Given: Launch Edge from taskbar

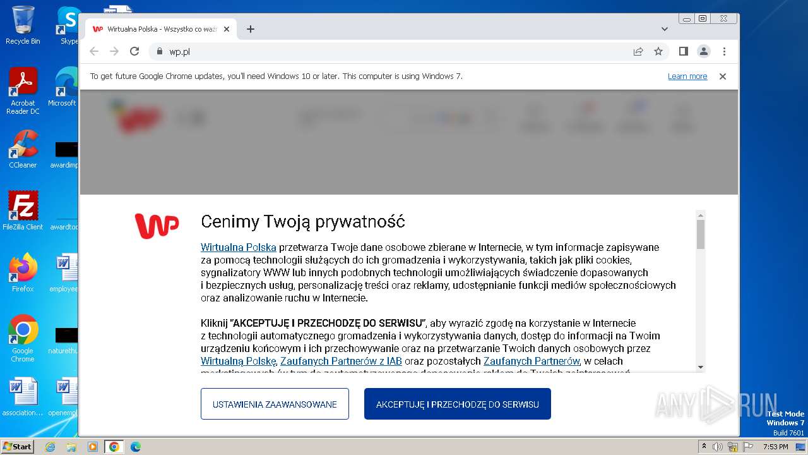Looking at the screenshot, I should (x=135, y=447).
